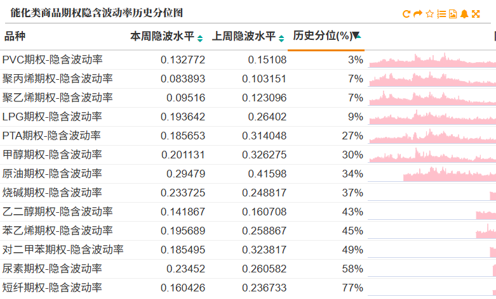
Task: Select the PTA期权-隐含波动率 row name
Action: (x=51, y=136)
